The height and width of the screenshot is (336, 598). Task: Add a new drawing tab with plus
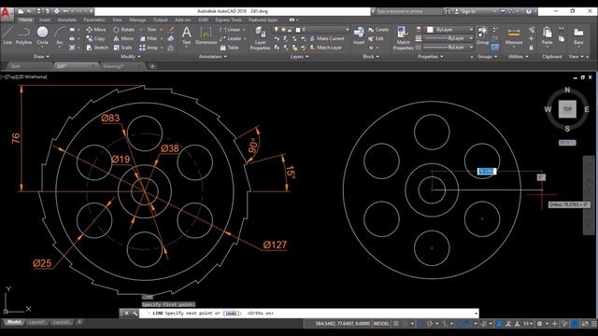click(x=152, y=66)
